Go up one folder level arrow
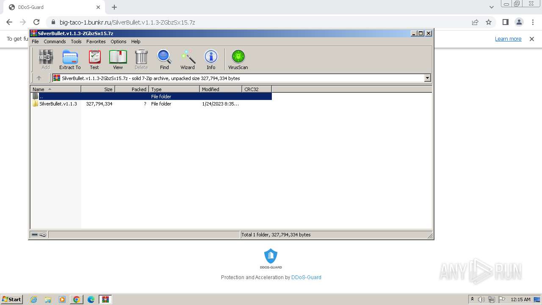This screenshot has width=542, height=305. (x=39, y=78)
